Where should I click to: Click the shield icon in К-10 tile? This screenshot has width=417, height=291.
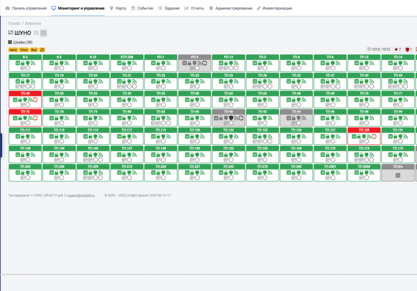coord(96,63)
